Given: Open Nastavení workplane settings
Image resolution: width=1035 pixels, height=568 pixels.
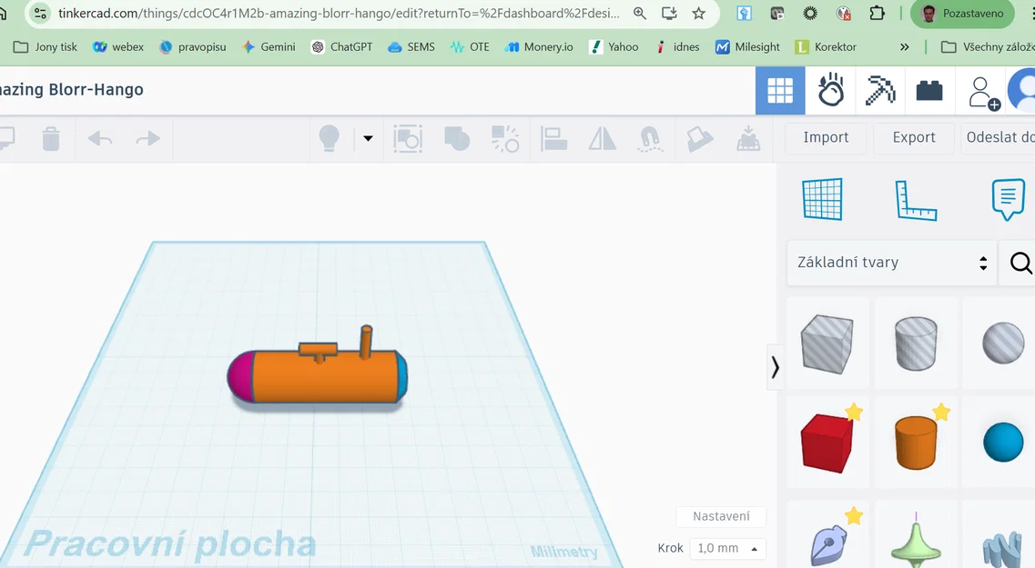Looking at the screenshot, I should [721, 516].
